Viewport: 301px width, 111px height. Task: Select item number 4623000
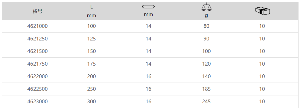tap(37, 102)
